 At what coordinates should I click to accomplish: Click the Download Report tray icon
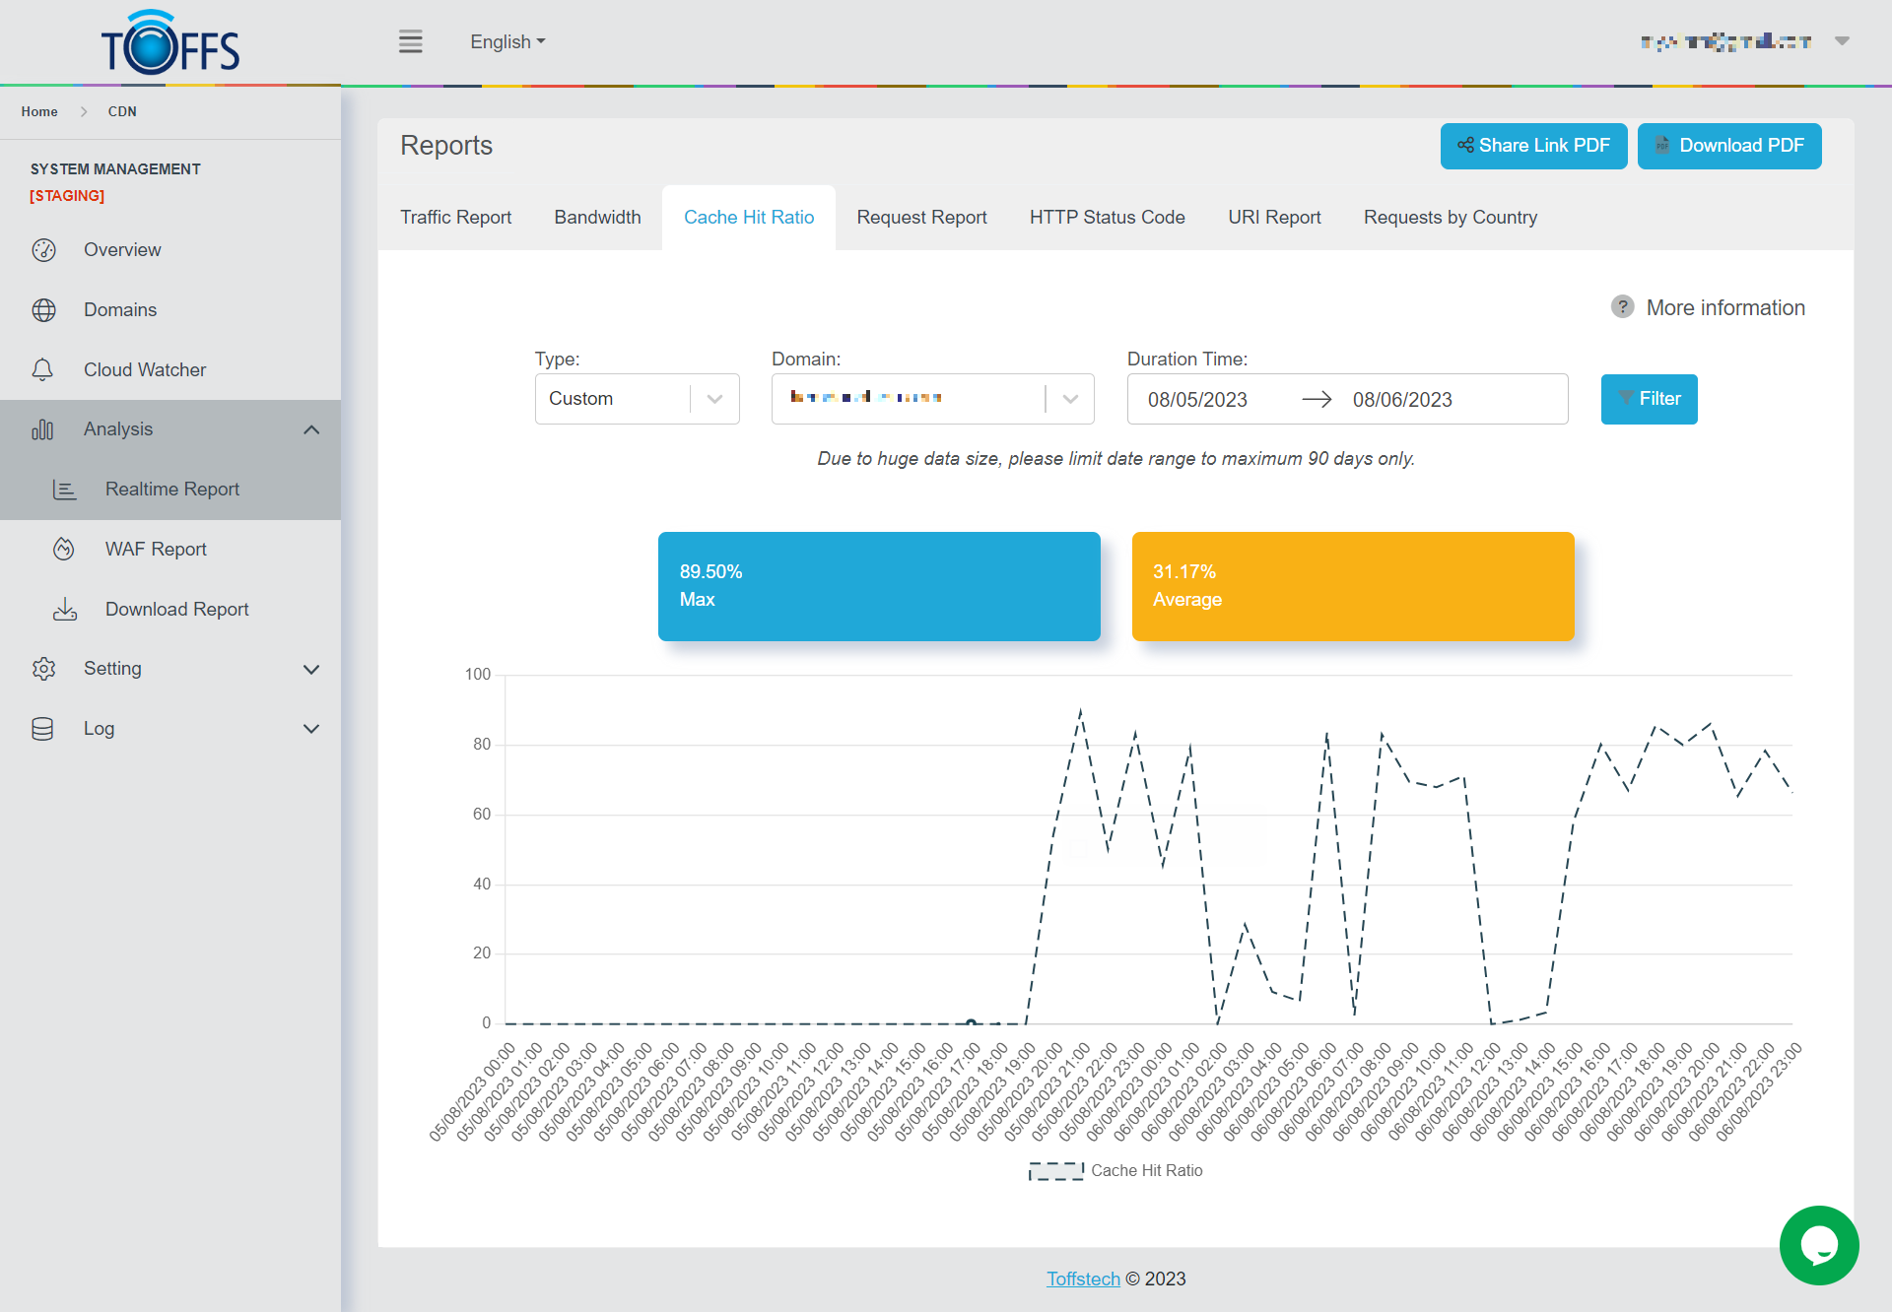pyautogui.click(x=64, y=610)
